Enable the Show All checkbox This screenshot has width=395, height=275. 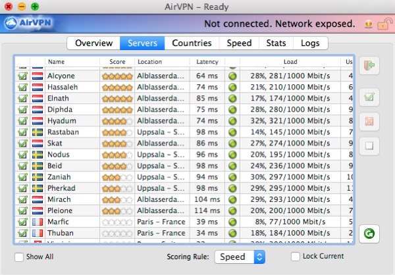19,257
